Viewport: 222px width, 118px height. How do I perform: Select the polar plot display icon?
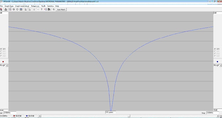point(17,9)
